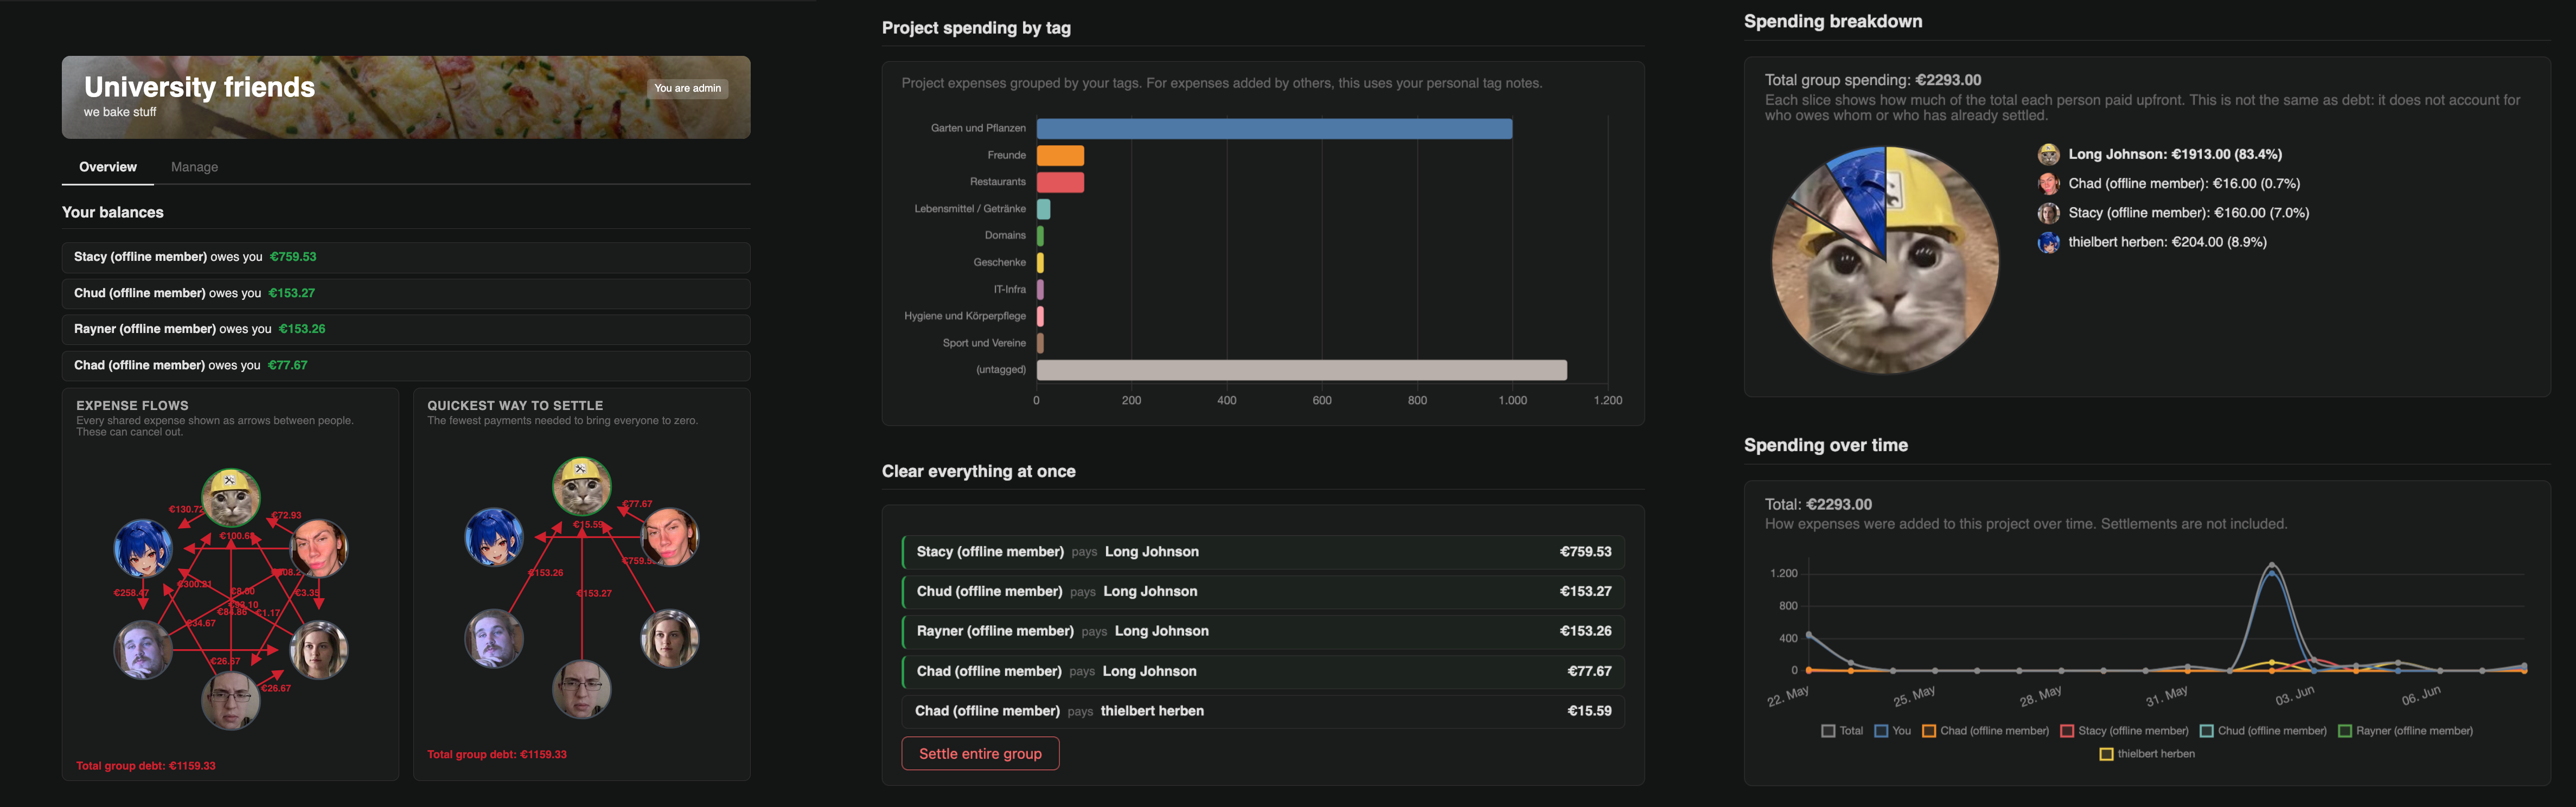
Task: Click the You are admin badge
Action: coord(687,88)
